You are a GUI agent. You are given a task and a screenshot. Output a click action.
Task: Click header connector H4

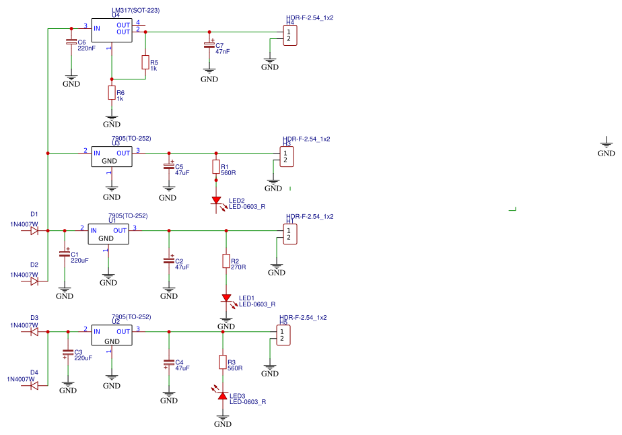pyautogui.click(x=290, y=35)
